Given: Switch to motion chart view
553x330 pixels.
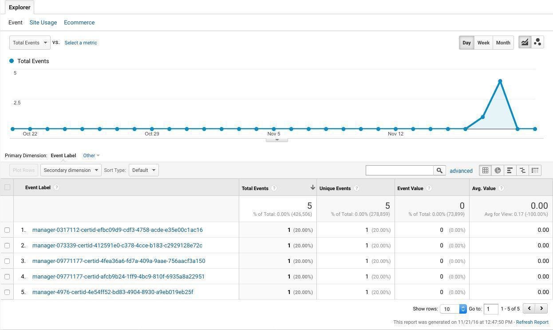Looking at the screenshot, I should (x=537, y=42).
